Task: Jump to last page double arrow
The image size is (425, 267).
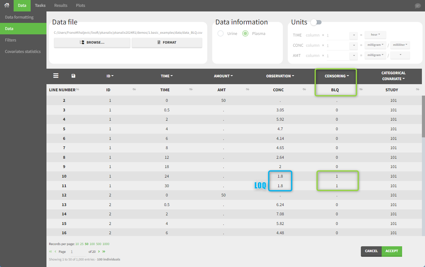Action: pyautogui.click(x=104, y=252)
